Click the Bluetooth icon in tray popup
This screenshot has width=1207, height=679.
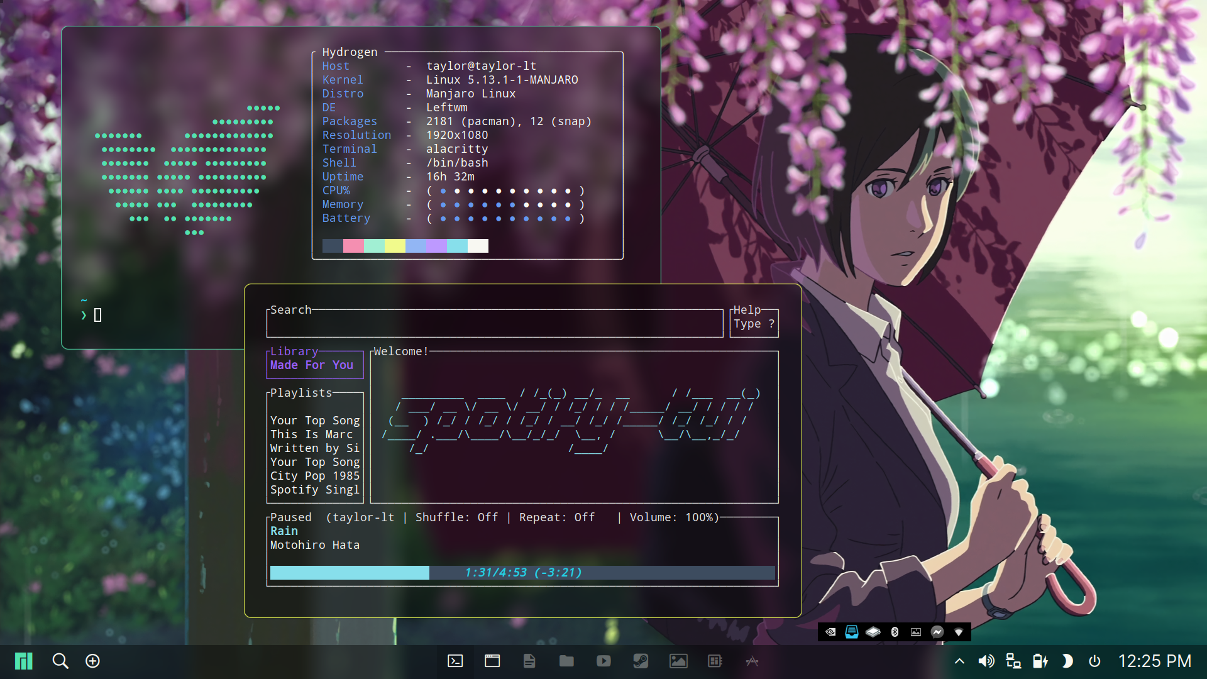(895, 632)
